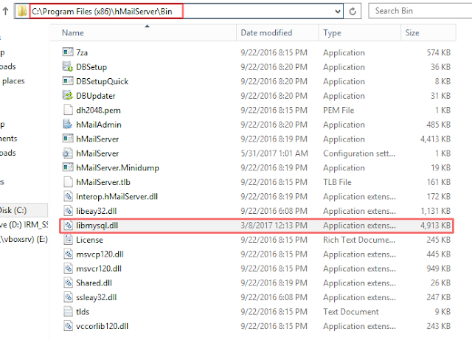Select the file name 7za
Screen dimensions: 472x340
tap(82, 52)
